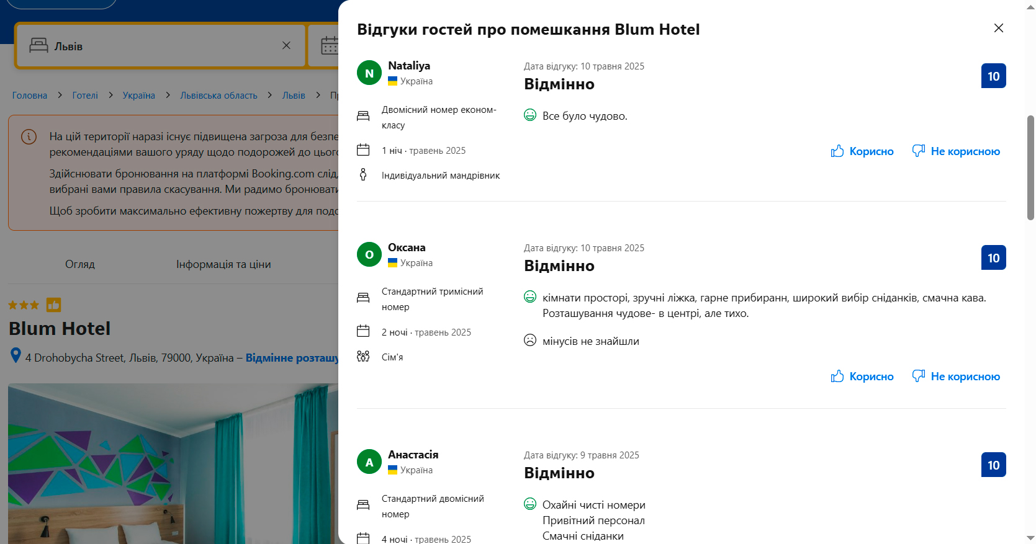1036x544 pixels.
Task: Click the score 10 badge on Оксана's review
Action: click(993, 258)
